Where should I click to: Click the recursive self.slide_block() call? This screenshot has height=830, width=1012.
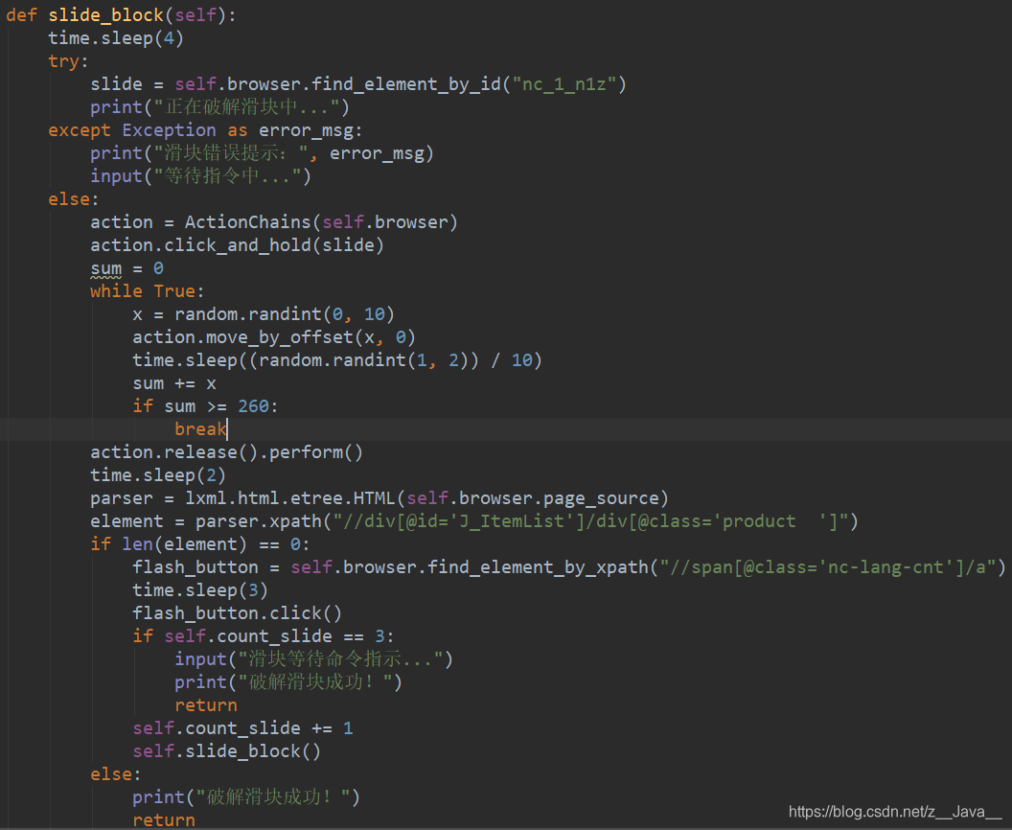point(226,752)
